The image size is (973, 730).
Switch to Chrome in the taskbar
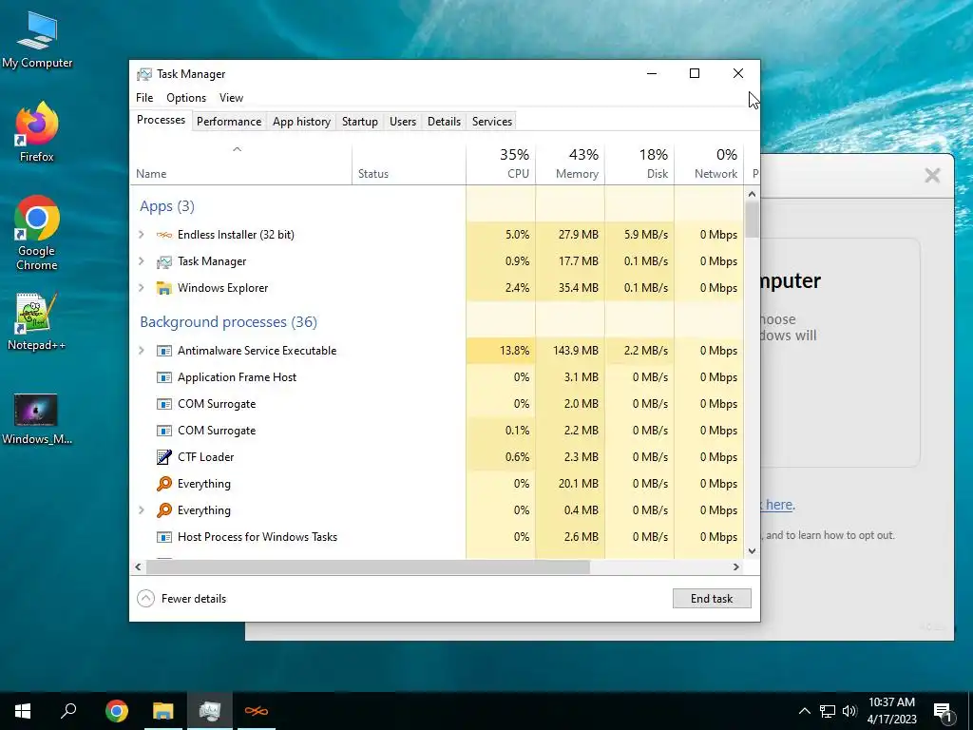[x=117, y=711]
